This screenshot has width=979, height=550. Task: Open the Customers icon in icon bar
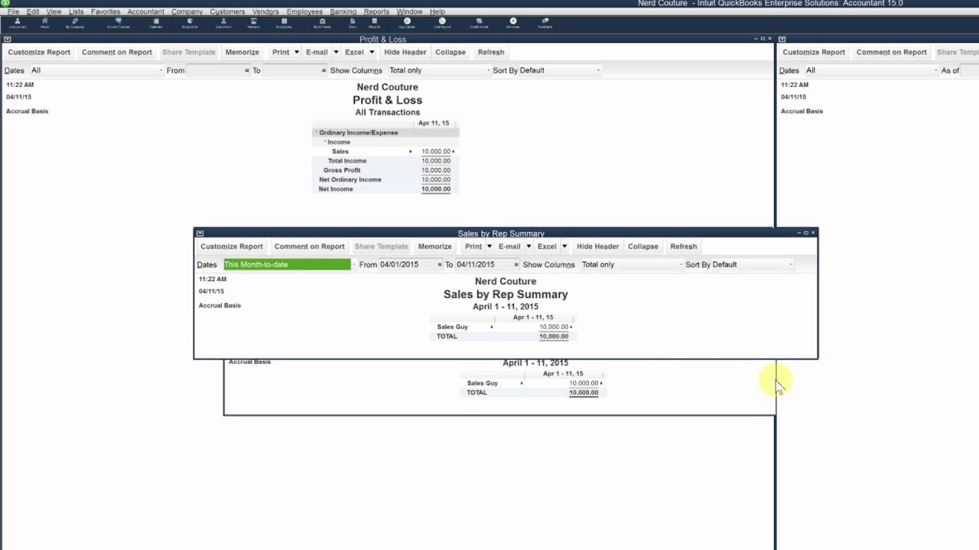(x=223, y=23)
